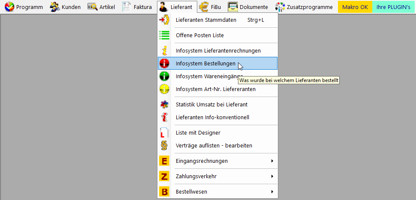
Task: Click the Lieferant person icon
Action: pyautogui.click(x=164, y=7)
